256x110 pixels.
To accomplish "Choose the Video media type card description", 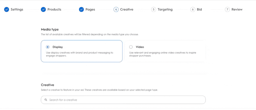I will (x=163, y=54).
